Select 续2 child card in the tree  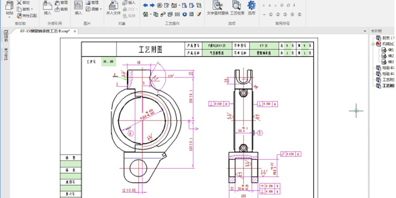click(x=388, y=56)
